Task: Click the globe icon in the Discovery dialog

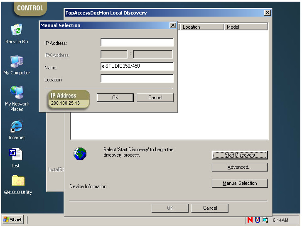Action: (x=80, y=154)
